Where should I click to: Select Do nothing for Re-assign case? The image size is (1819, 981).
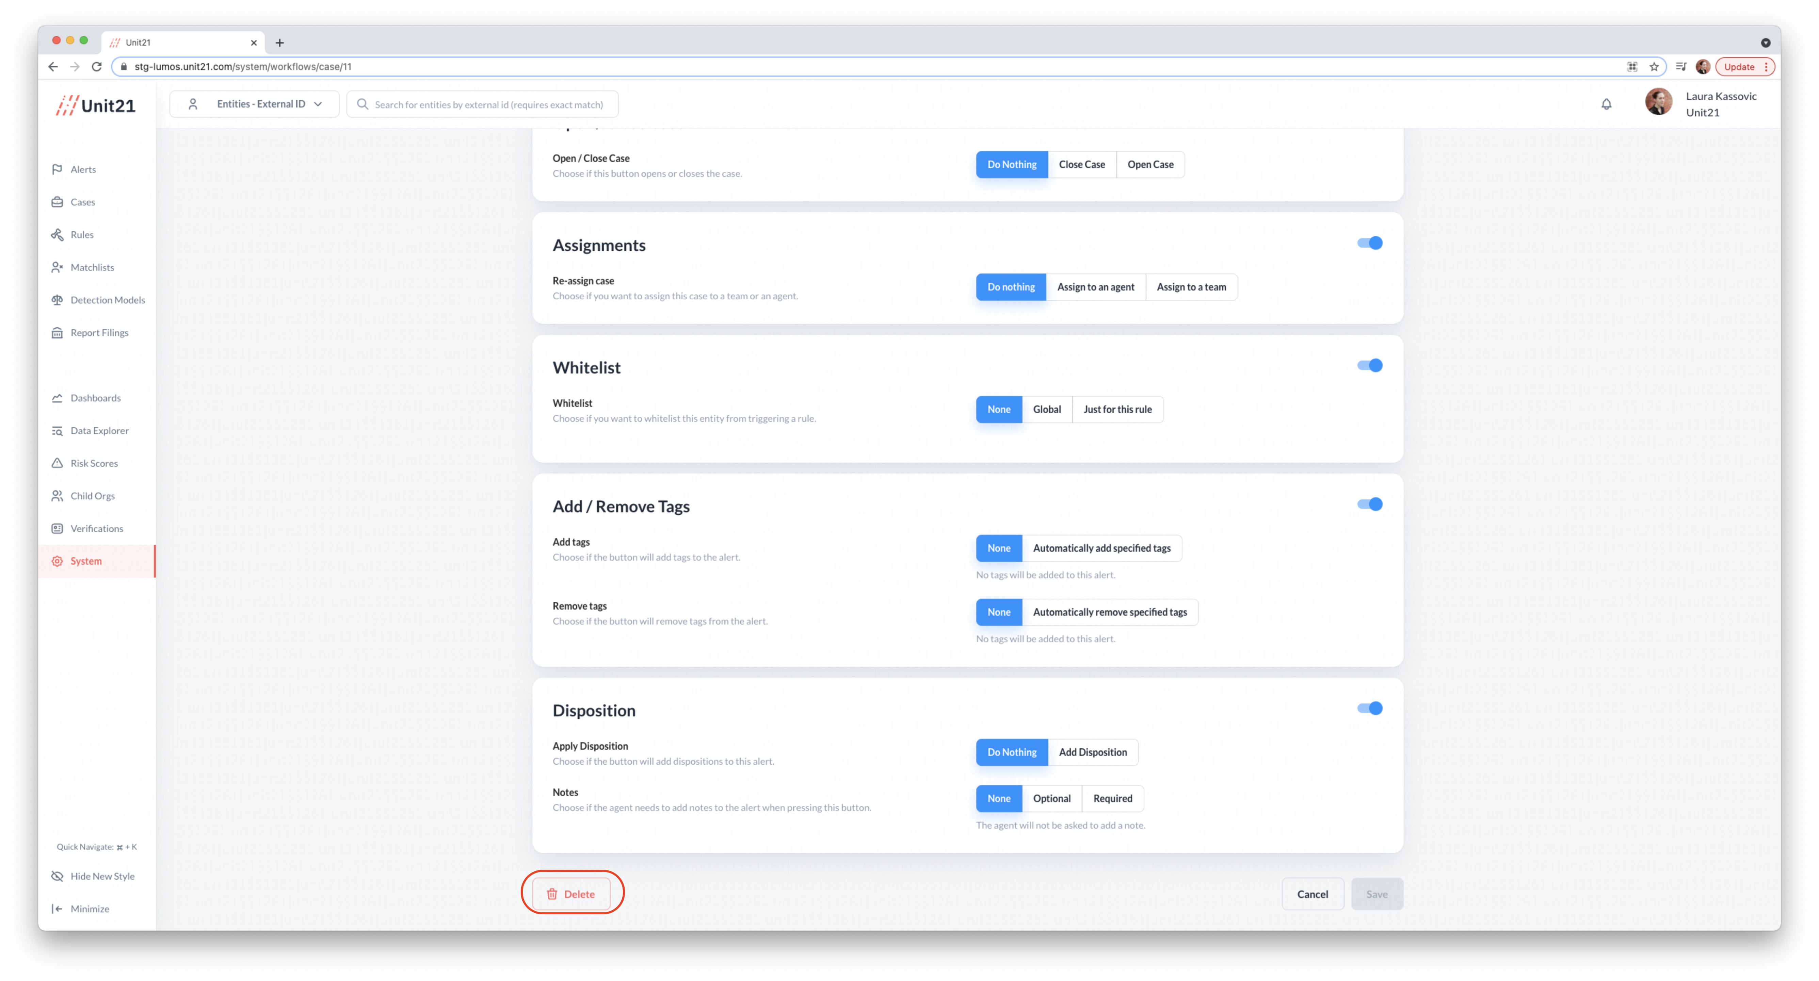(1011, 287)
